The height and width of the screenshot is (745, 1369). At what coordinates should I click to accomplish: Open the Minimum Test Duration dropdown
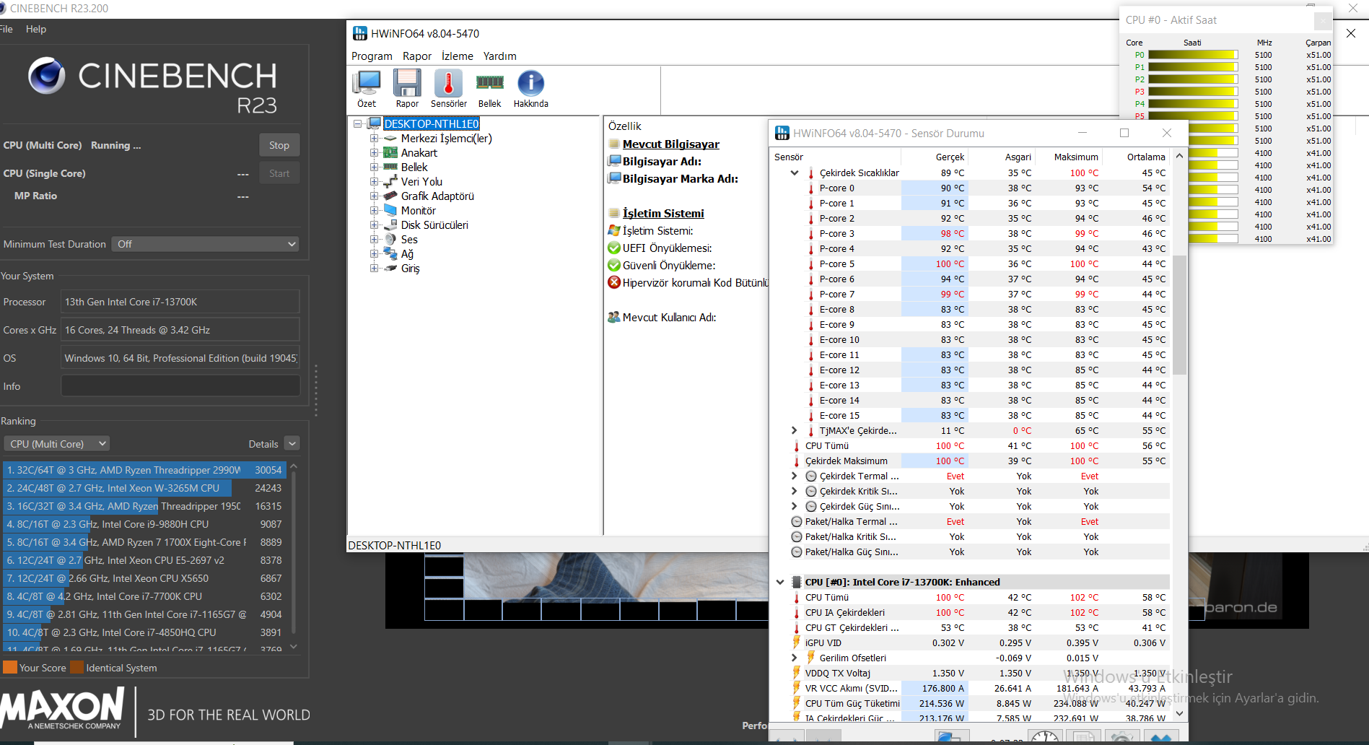click(x=204, y=244)
